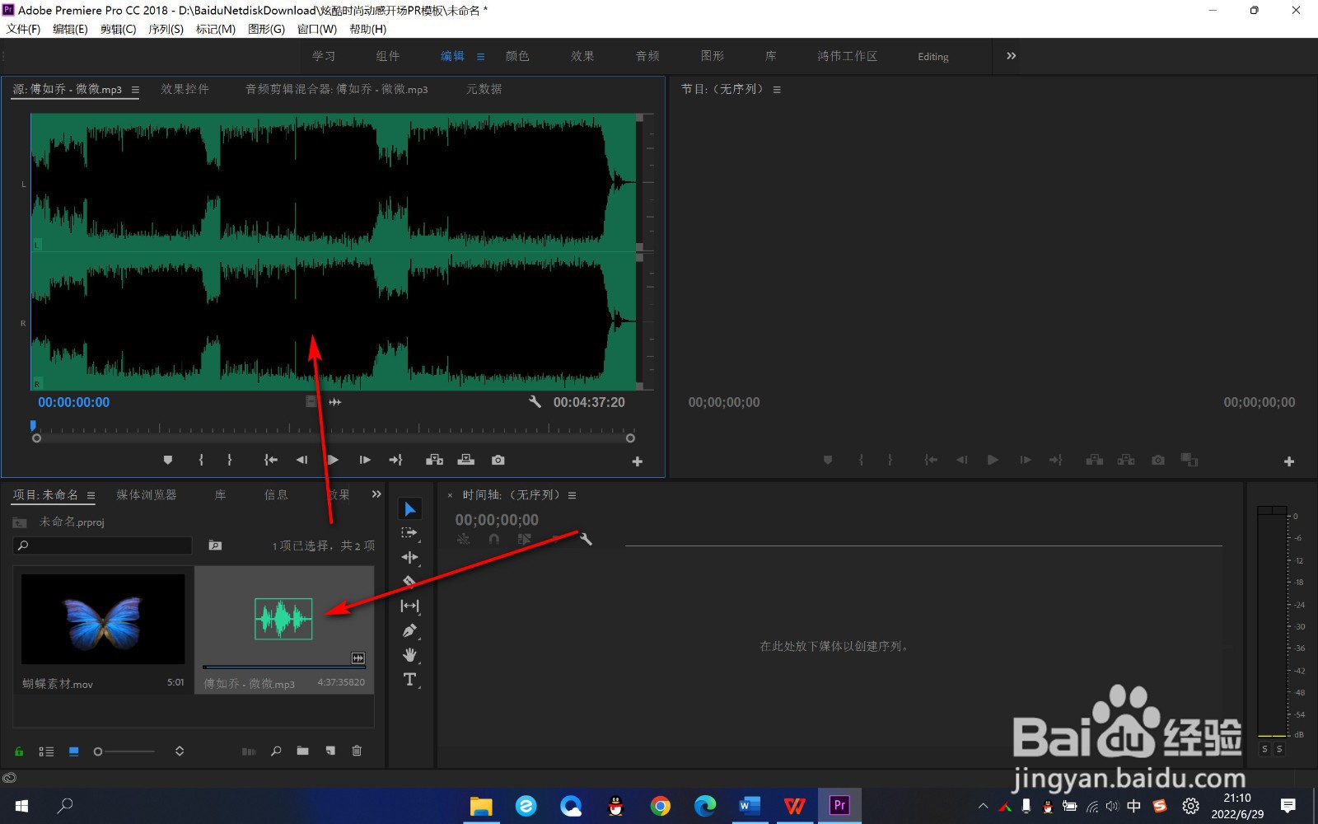This screenshot has height=824, width=1318.
Task: Select the Razor tool
Action: (409, 582)
